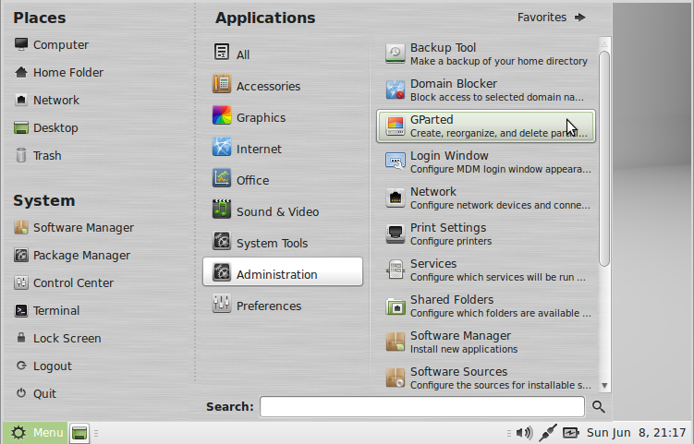This screenshot has width=694, height=444.
Task: Open the Internet category
Action: [x=283, y=149]
